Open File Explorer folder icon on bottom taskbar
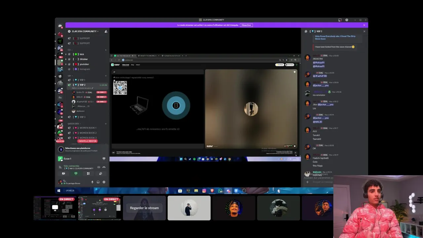Image resolution: width=423 pixels, height=238 pixels. tap(196, 191)
